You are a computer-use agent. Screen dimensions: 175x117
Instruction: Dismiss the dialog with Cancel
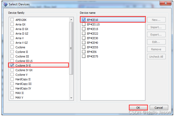coord(159,108)
